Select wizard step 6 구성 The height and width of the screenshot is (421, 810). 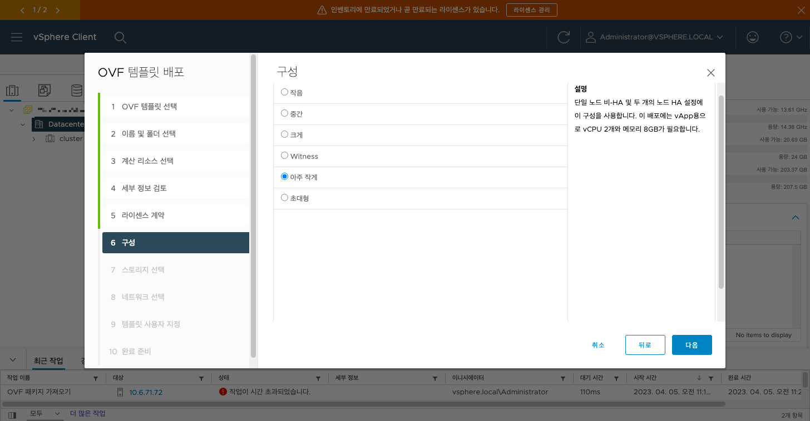176,243
